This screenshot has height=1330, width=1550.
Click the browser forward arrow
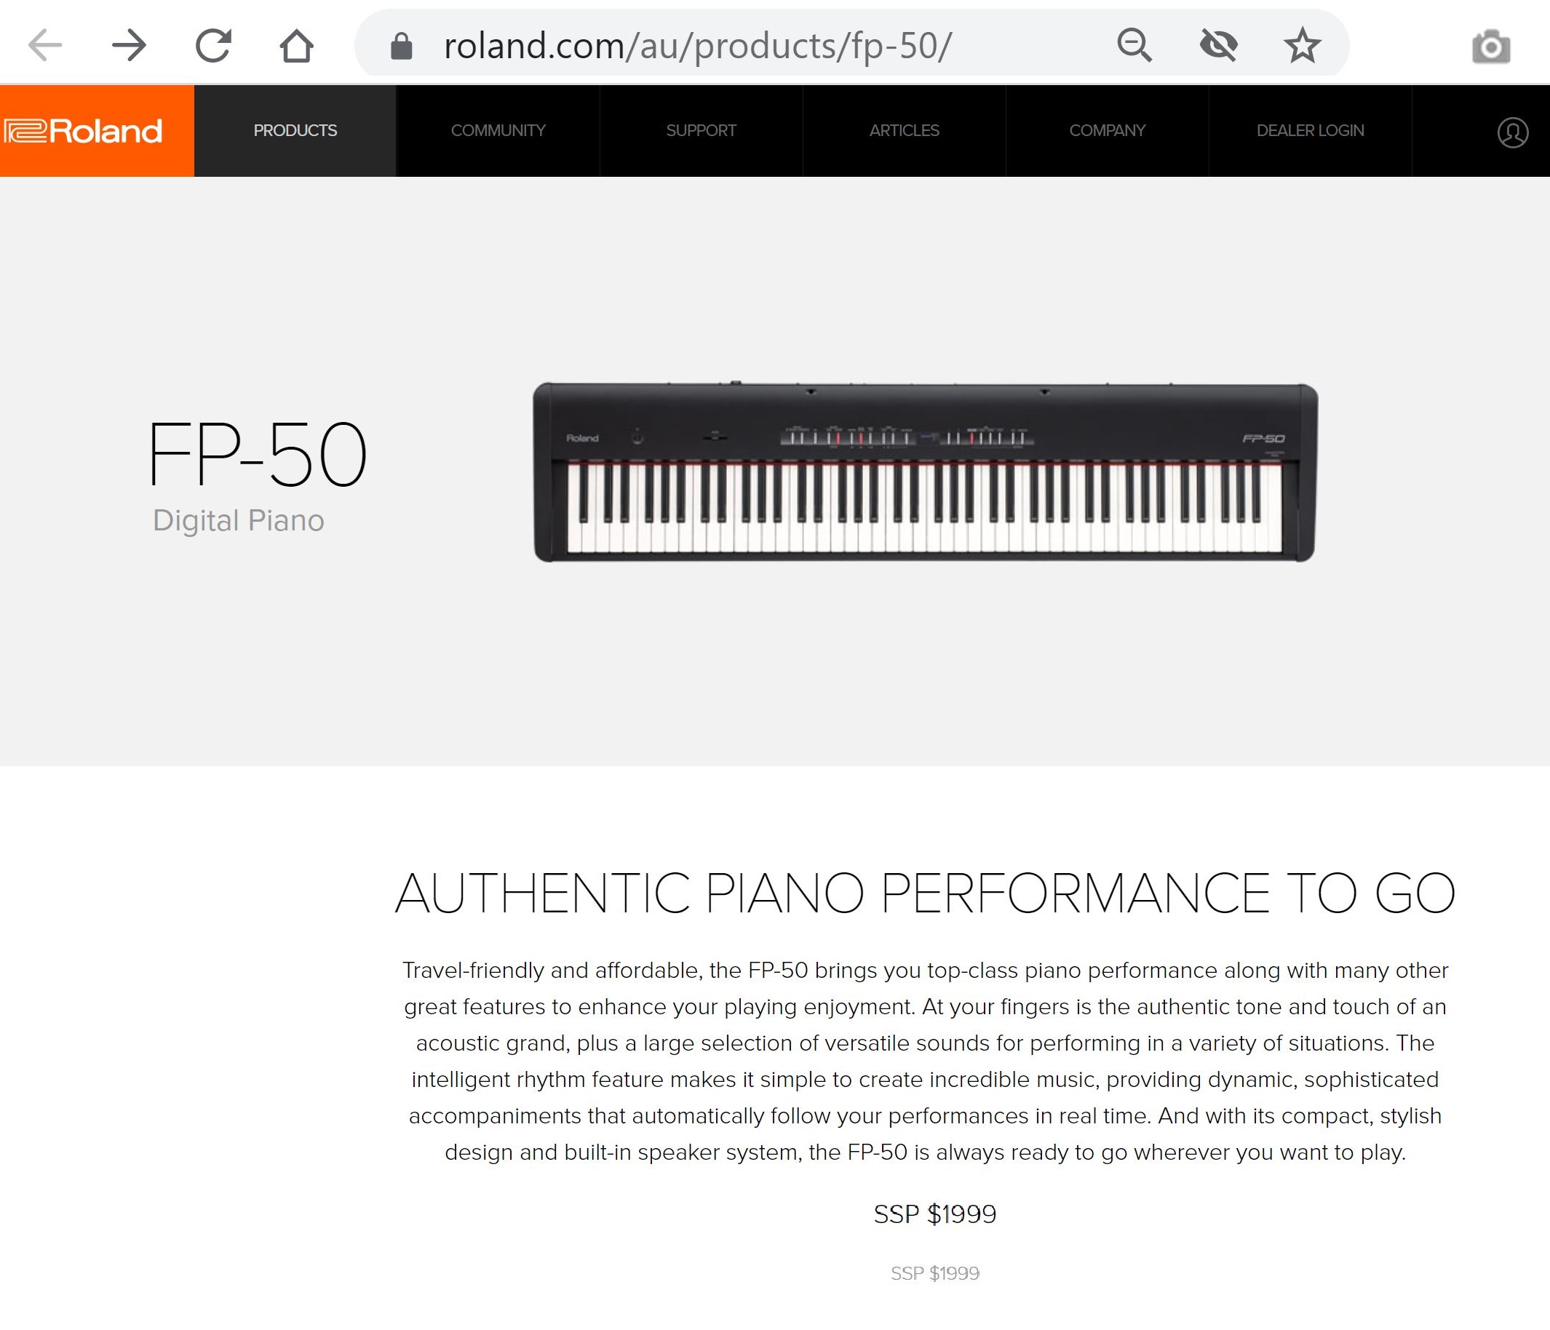tap(129, 45)
